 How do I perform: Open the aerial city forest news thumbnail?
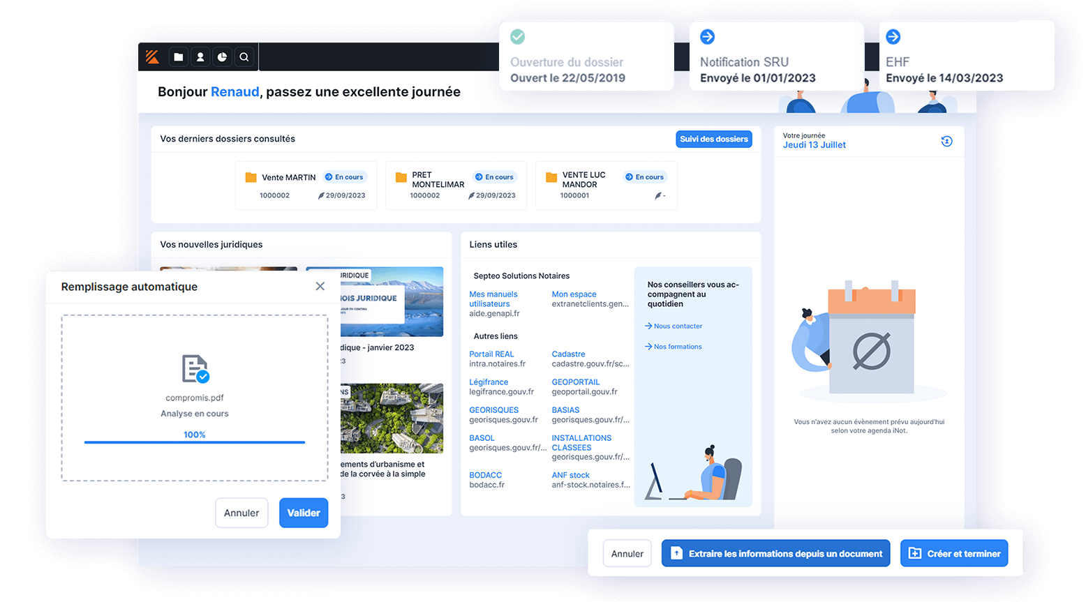(392, 419)
